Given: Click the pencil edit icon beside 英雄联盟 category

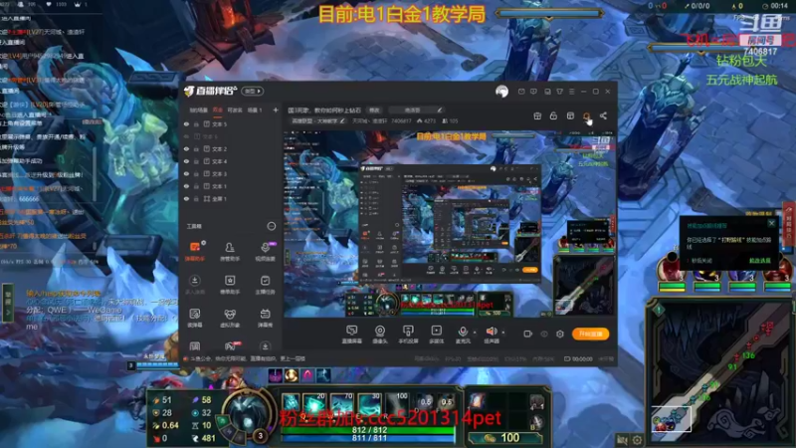Looking at the screenshot, I should tap(342, 120).
